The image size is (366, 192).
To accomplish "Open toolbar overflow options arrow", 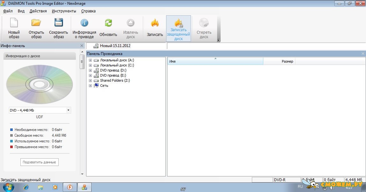I will click(x=219, y=40).
